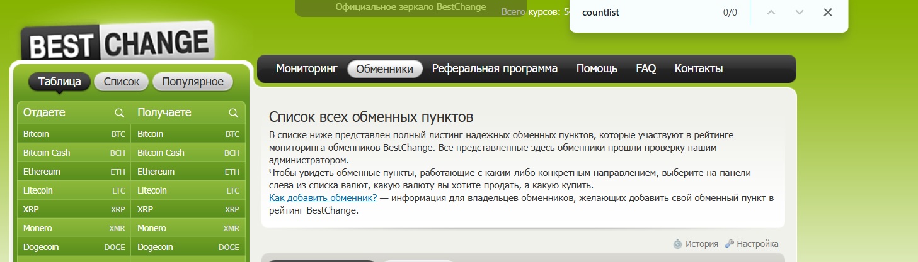Open the BestChange logo home link
Image resolution: width=918 pixels, height=262 pixels.
pos(118,43)
